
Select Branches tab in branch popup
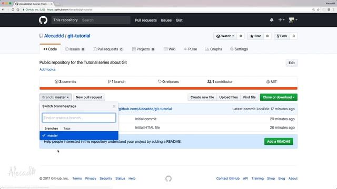pos(51,128)
